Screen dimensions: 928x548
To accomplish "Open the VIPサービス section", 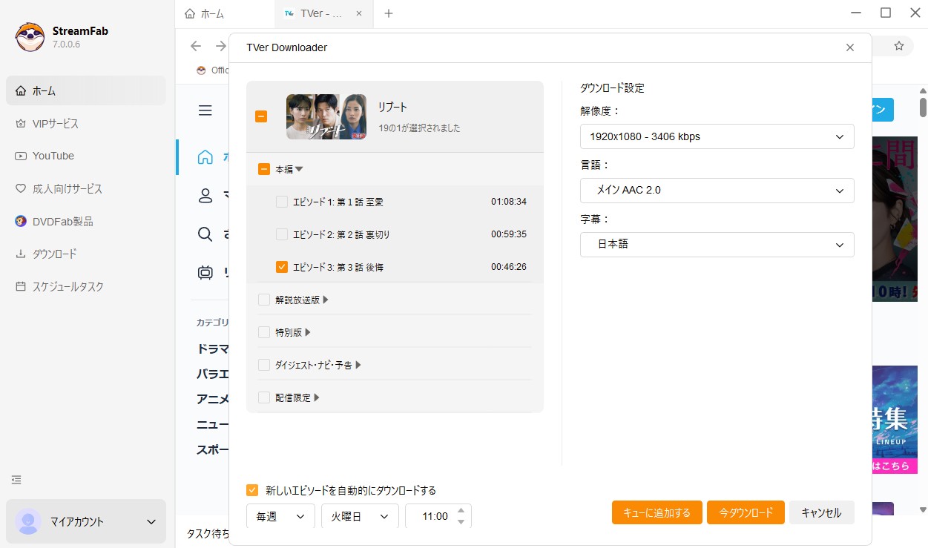I will click(x=55, y=123).
